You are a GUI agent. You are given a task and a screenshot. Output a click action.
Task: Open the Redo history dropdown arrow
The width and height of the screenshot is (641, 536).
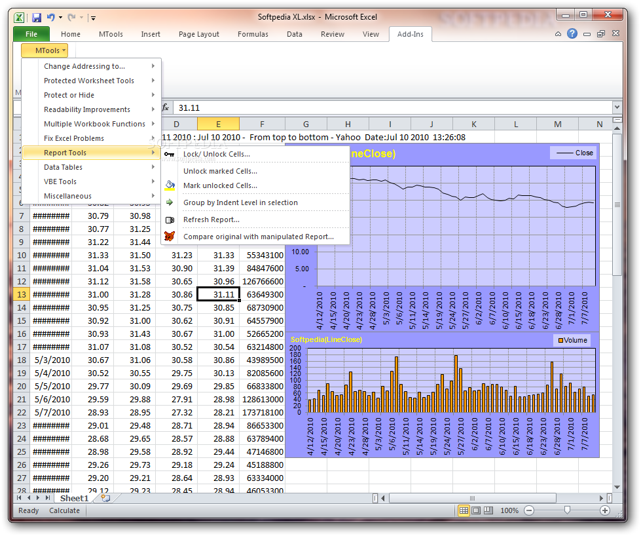pos(81,18)
